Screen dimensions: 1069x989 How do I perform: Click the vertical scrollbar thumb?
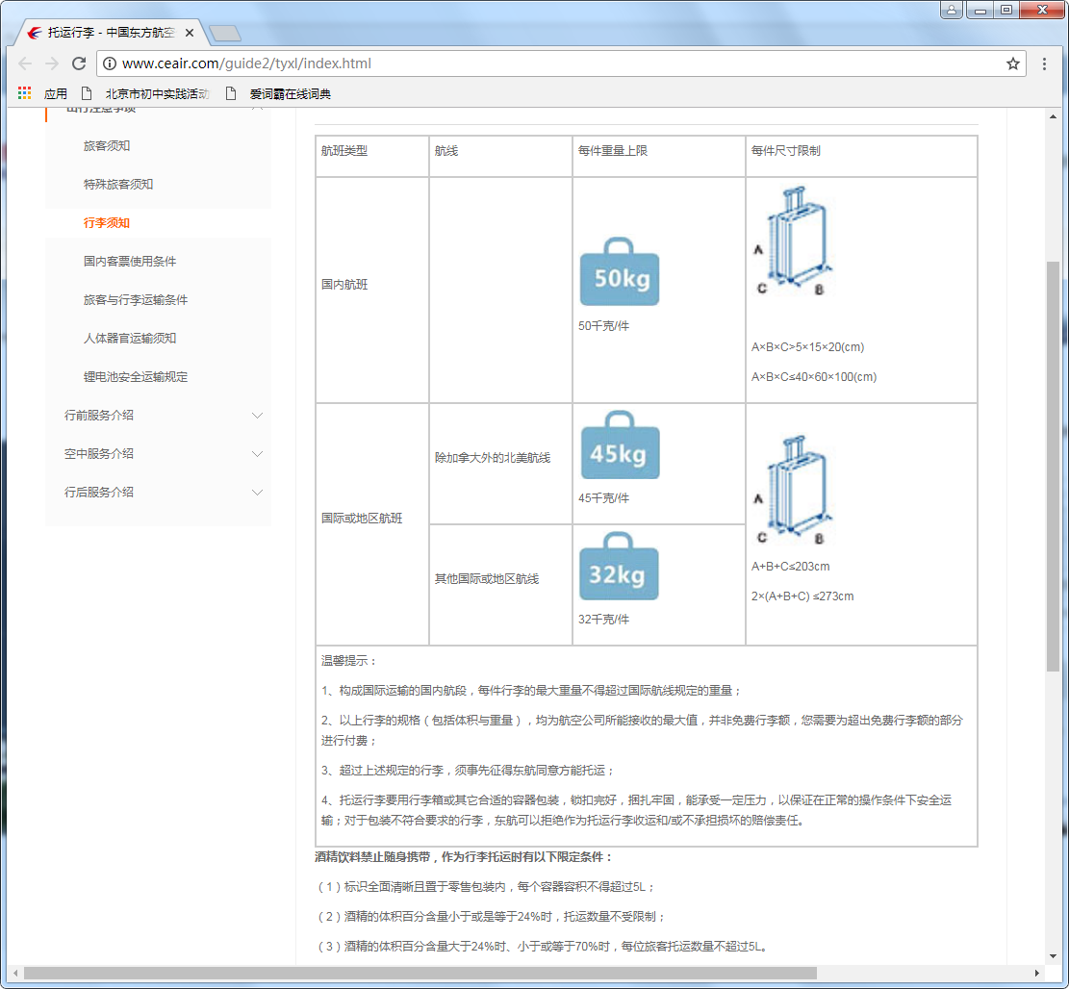click(1054, 467)
